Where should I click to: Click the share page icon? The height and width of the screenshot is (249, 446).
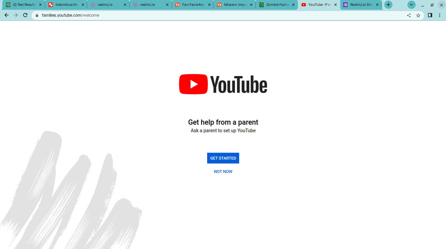409,15
